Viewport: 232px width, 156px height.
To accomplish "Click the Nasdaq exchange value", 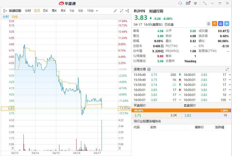I will click(190, 61).
